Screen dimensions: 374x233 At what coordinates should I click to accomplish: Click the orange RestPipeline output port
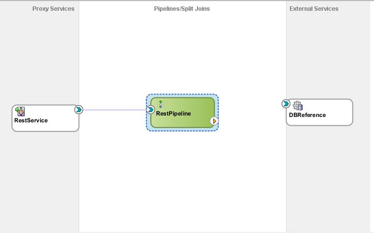(x=214, y=120)
